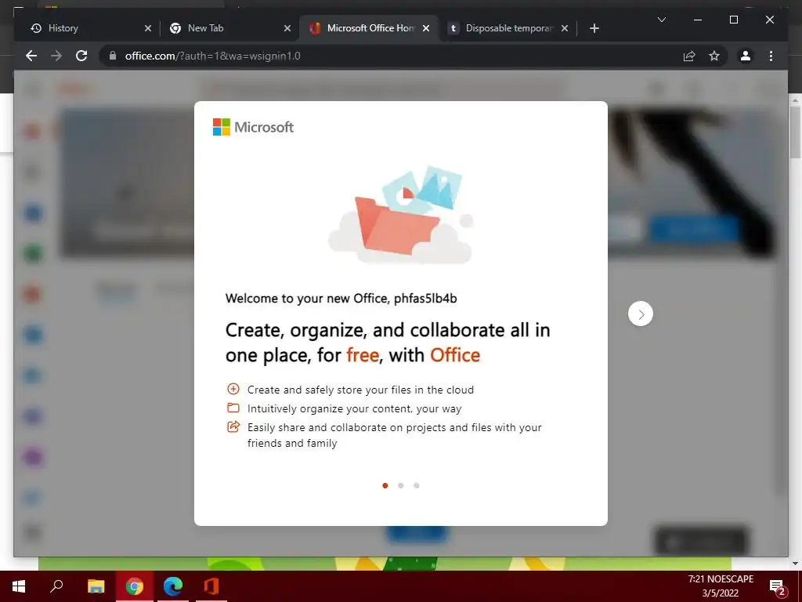Click 'Easily share and collaborate' text
This screenshot has width=802, height=602.
(x=395, y=435)
